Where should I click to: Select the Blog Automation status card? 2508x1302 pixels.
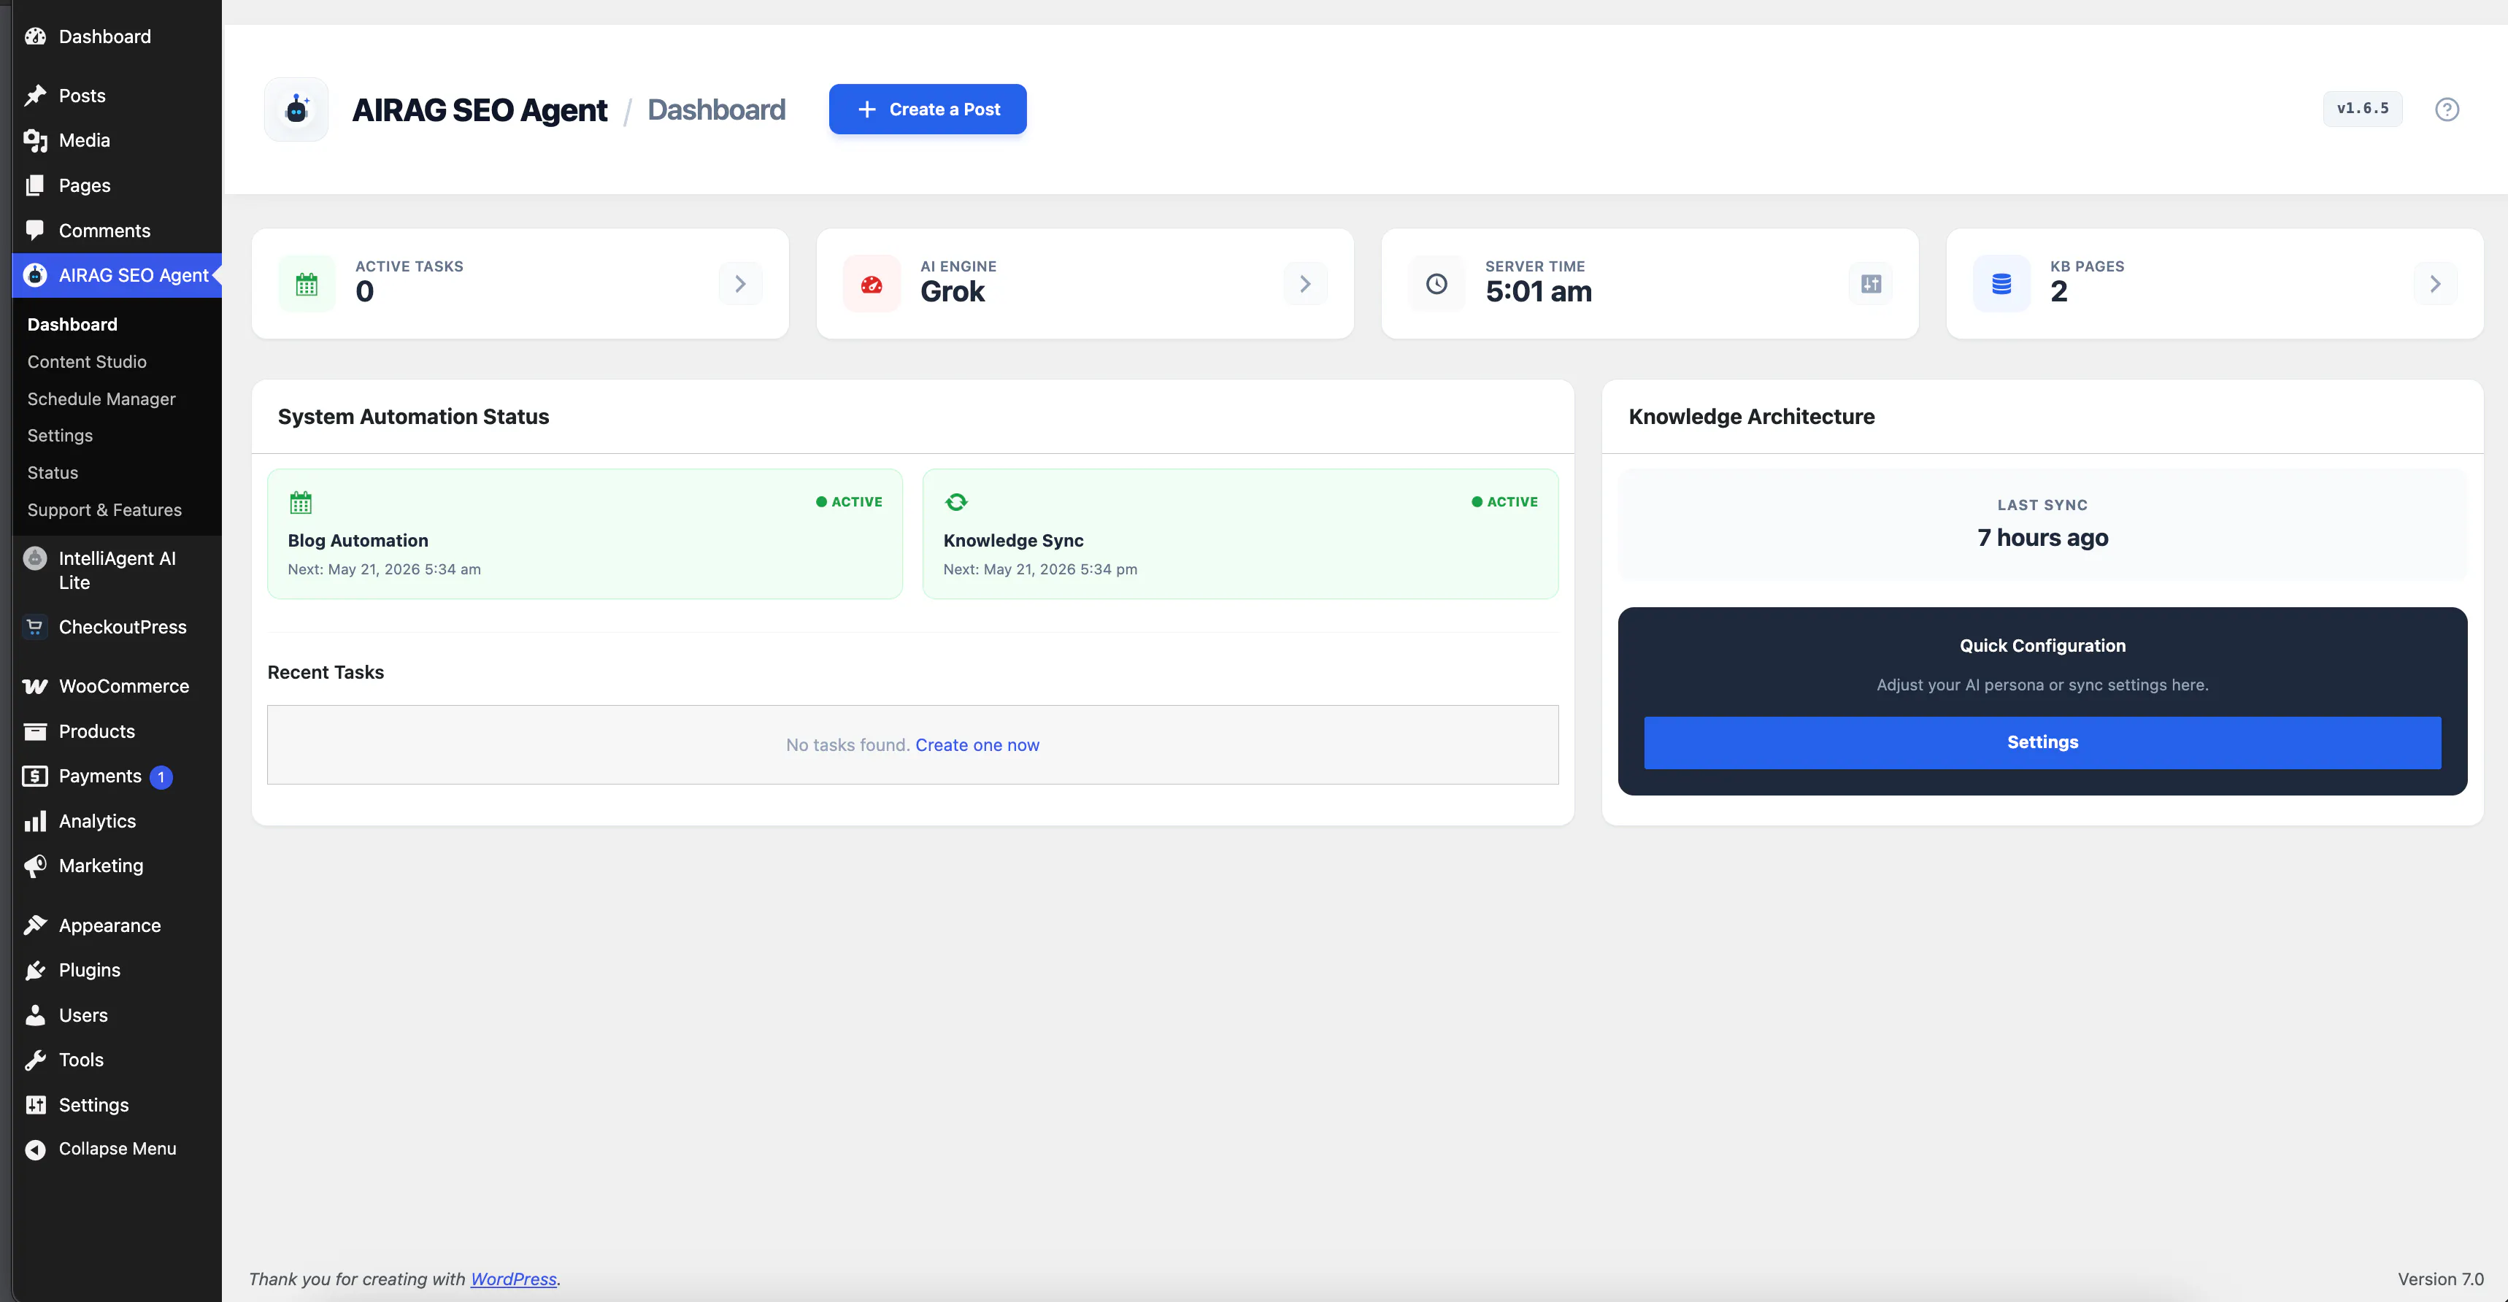(x=584, y=533)
